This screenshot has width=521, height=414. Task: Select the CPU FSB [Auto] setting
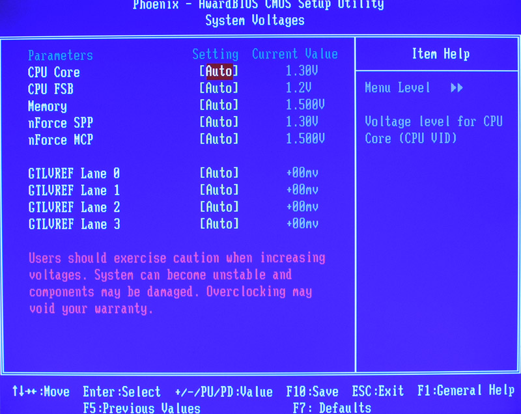tap(219, 88)
